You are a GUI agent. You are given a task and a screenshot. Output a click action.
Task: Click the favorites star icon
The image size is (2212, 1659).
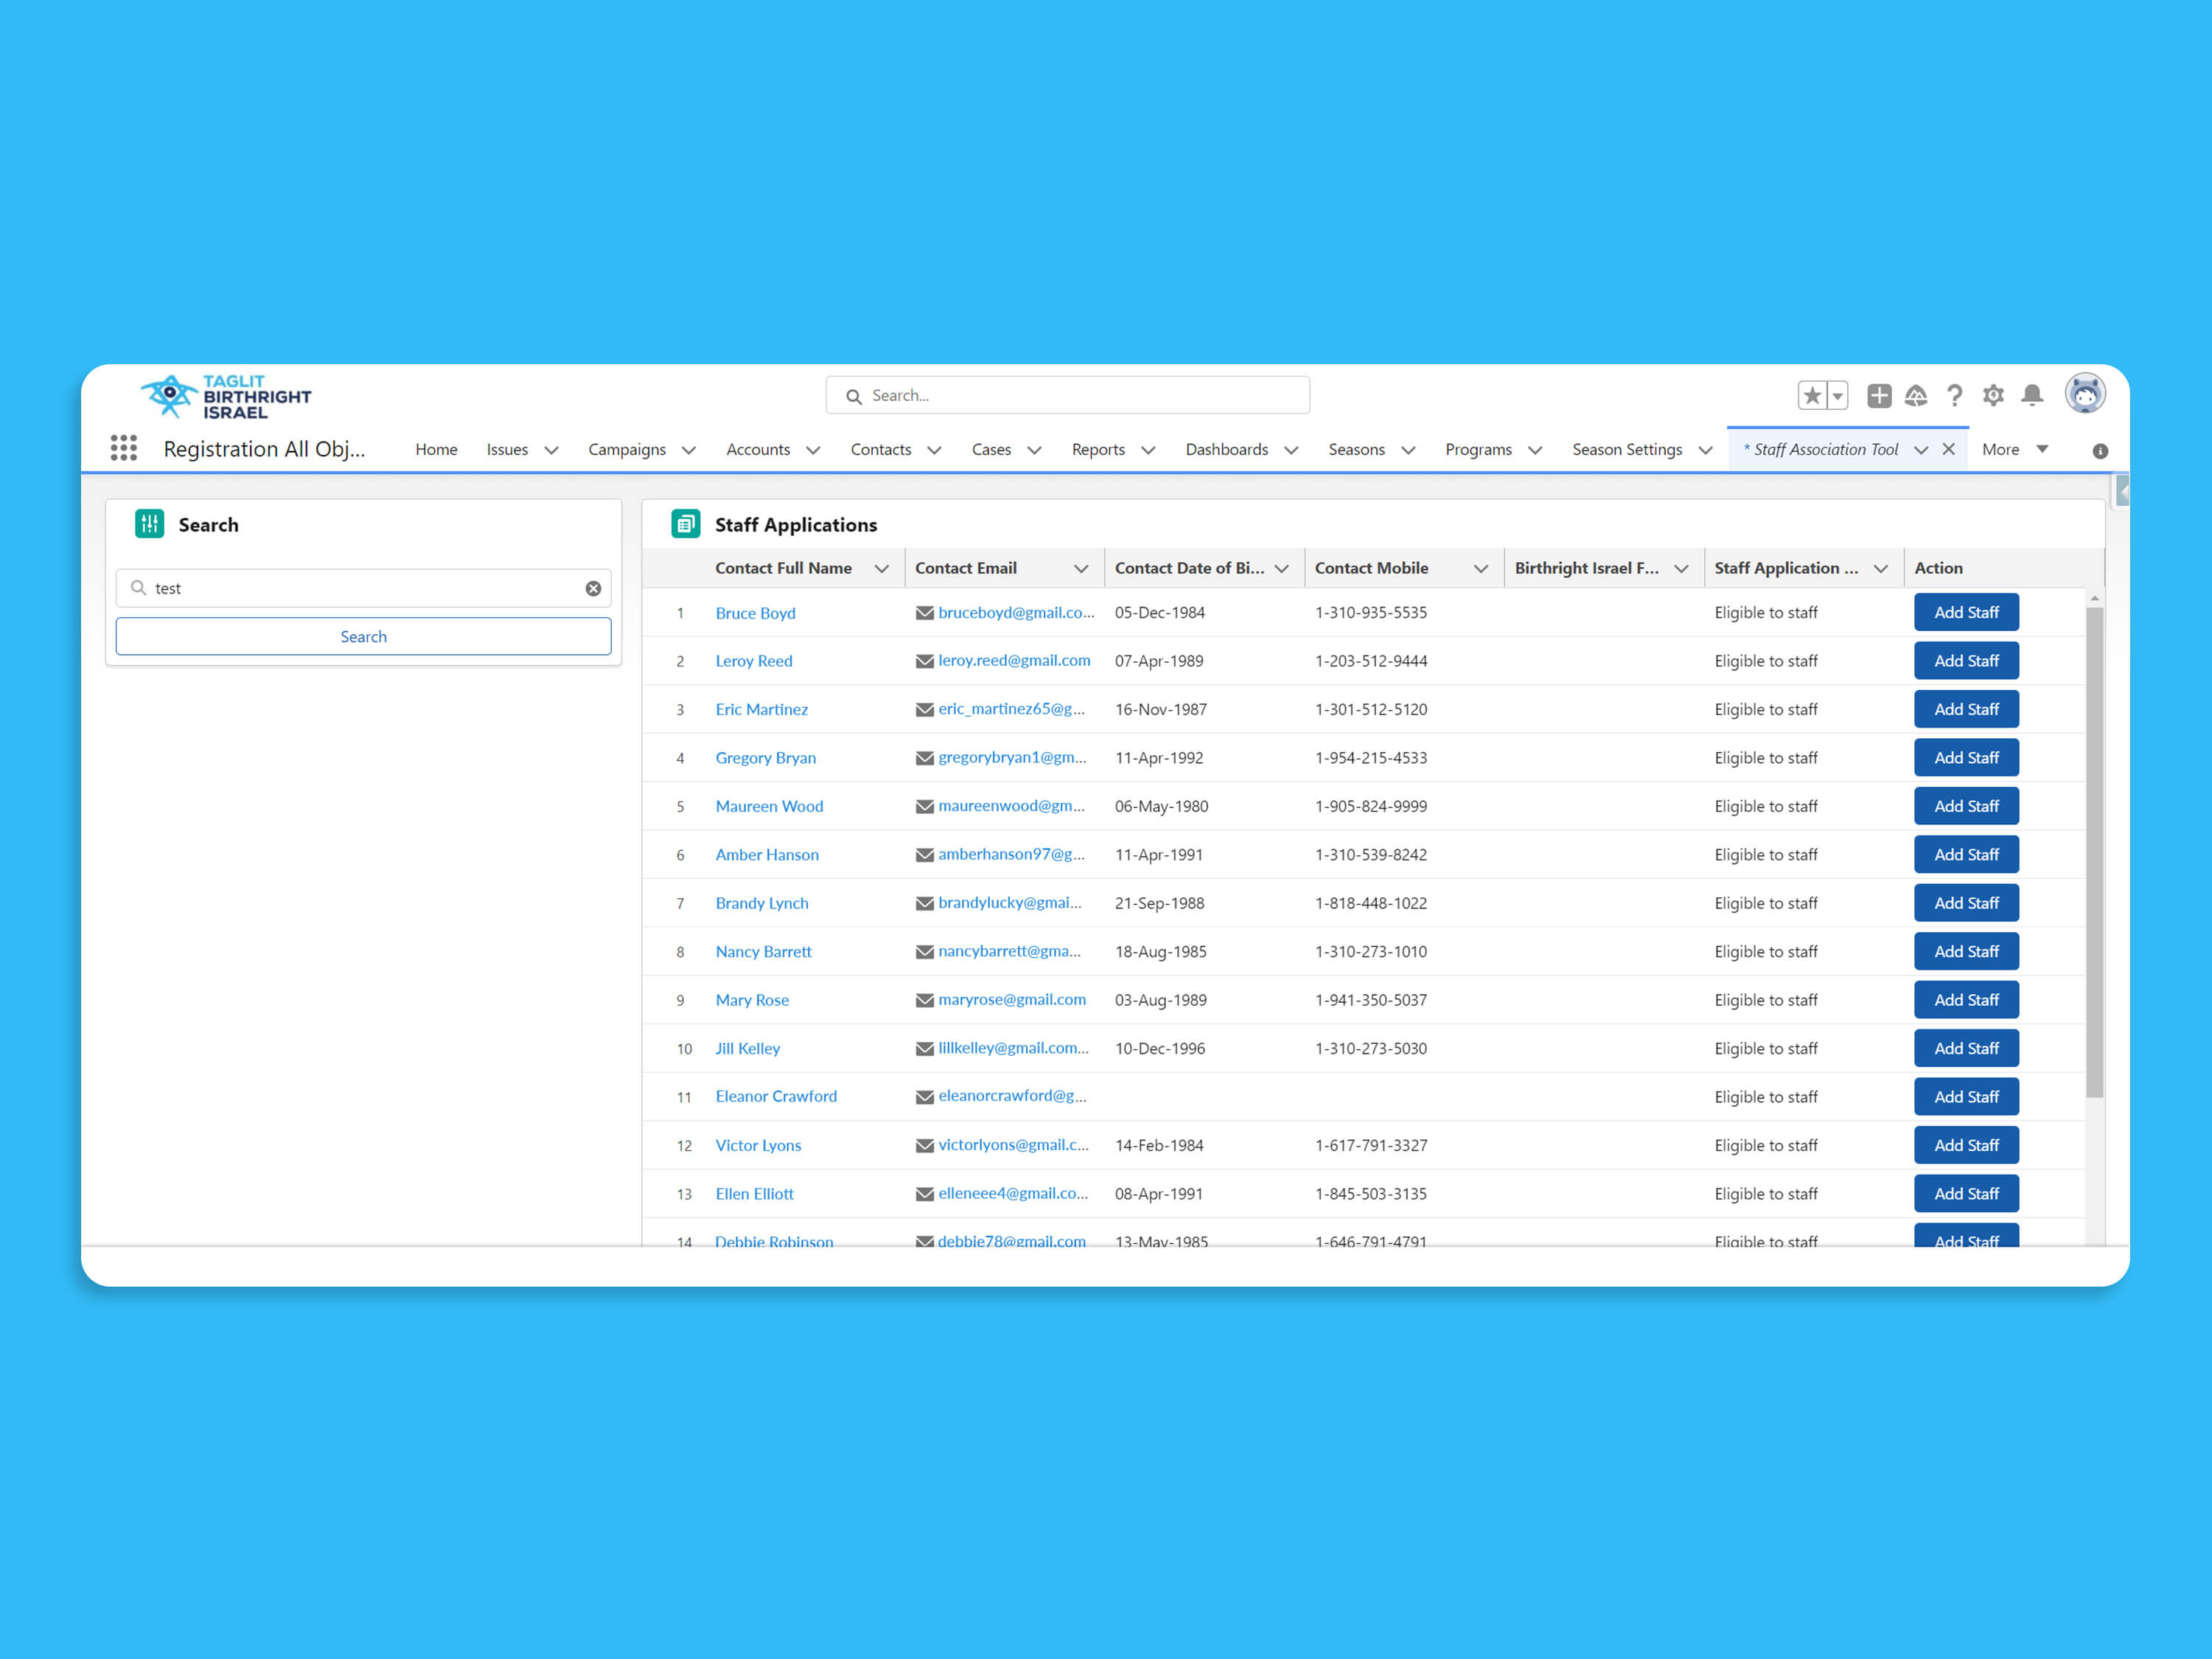[x=1813, y=395]
